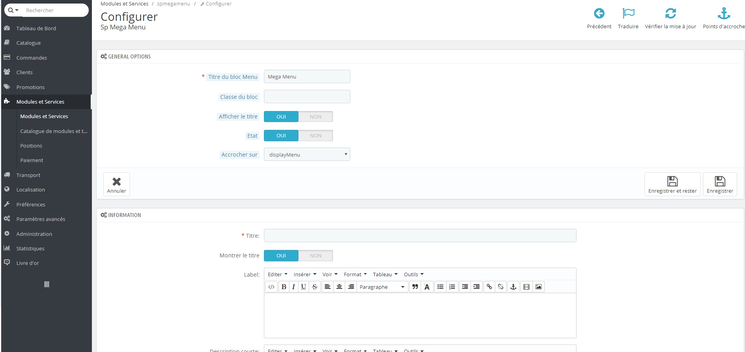Open Paiement submenu item

click(x=31, y=160)
